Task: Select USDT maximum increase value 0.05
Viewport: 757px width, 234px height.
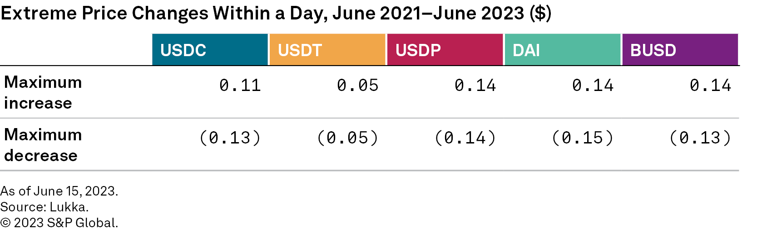Action: tap(358, 86)
